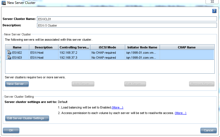Open the load balancing More link
Screen dimensions: 220x137
tap(117, 107)
